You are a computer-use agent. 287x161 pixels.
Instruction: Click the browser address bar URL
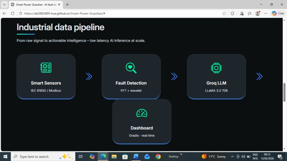point(64,14)
